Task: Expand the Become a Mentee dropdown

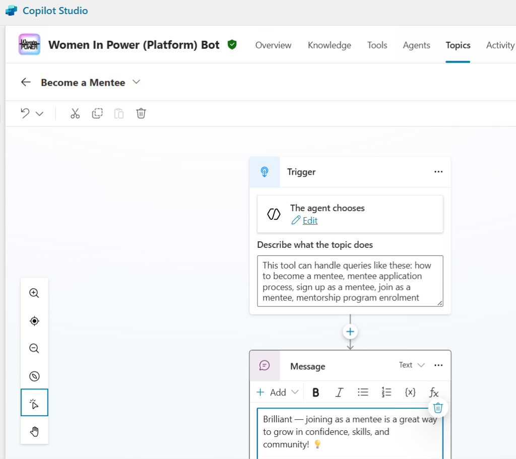Action: (x=136, y=82)
